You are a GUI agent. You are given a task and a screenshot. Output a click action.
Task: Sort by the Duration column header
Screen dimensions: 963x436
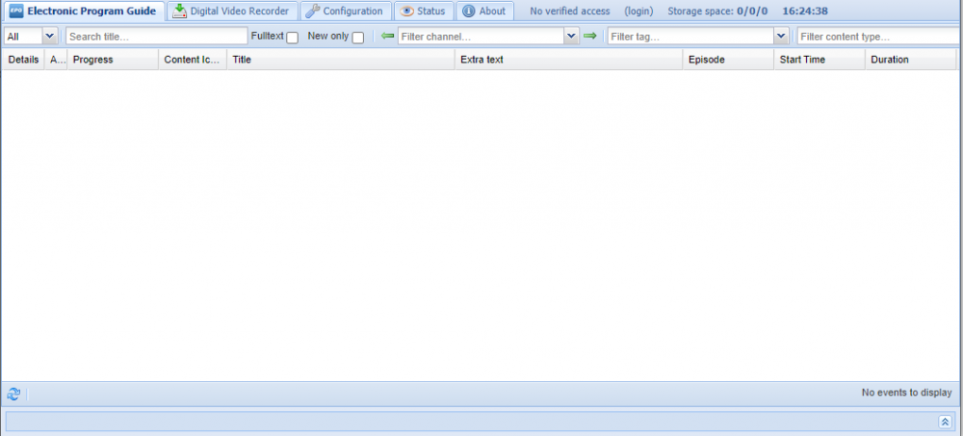coord(910,60)
